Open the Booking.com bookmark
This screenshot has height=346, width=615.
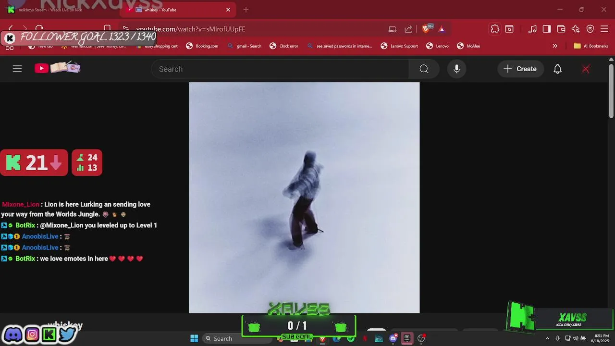[x=202, y=46]
